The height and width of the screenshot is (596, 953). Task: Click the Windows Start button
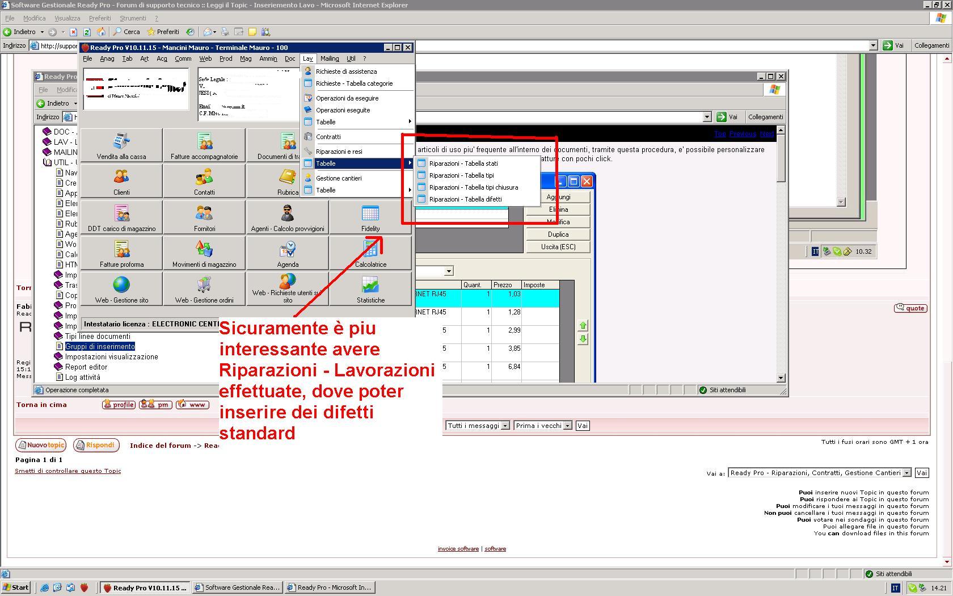16,587
